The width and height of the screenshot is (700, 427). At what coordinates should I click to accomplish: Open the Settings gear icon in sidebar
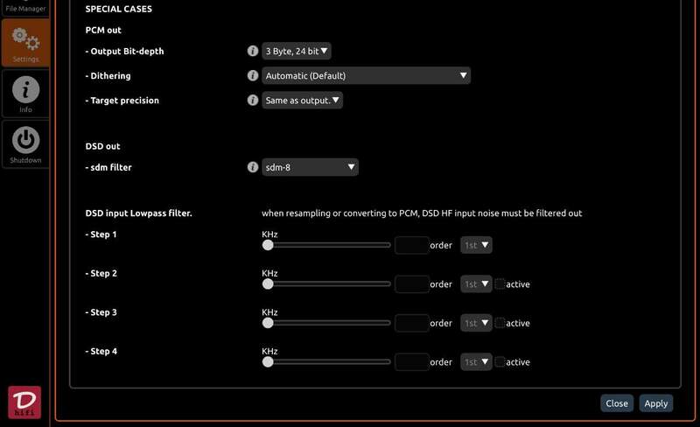tap(25, 42)
